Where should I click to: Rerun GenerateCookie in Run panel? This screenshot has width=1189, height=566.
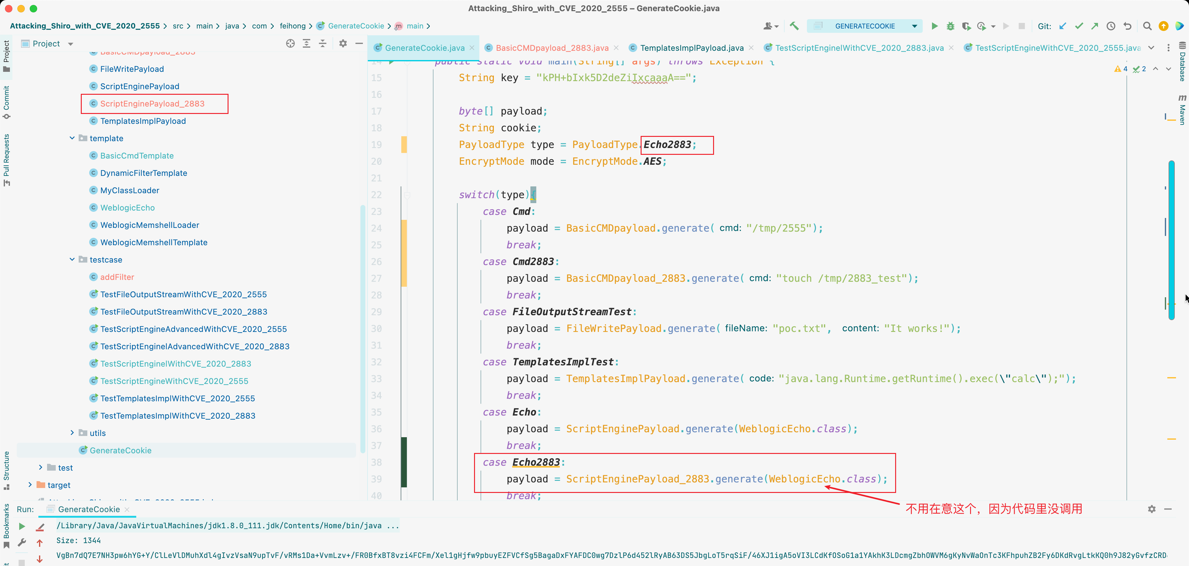coord(22,526)
